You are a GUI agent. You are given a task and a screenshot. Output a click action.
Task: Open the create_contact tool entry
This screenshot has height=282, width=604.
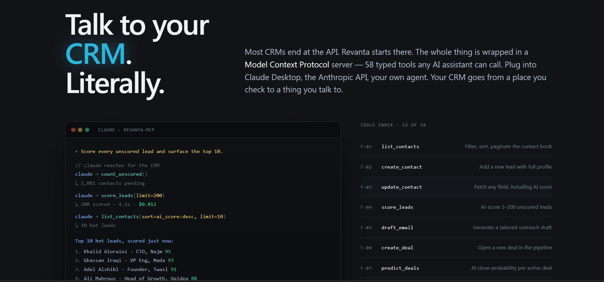456,167
